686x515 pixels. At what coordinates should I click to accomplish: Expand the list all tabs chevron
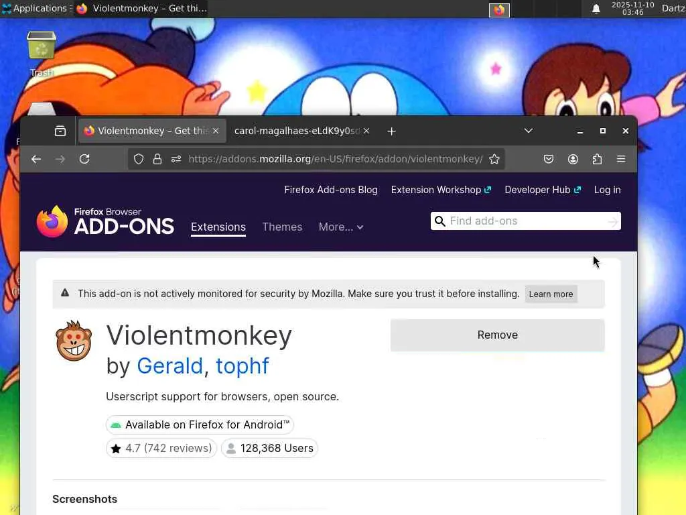coord(529,131)
